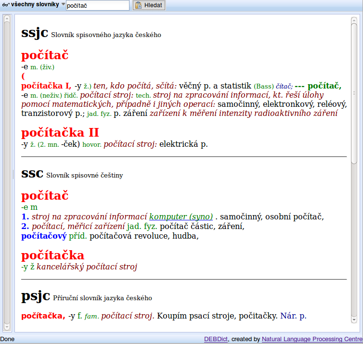Click the 'Nár. p.' source abbreviation
363x344 pixels.
coord(293,316)
